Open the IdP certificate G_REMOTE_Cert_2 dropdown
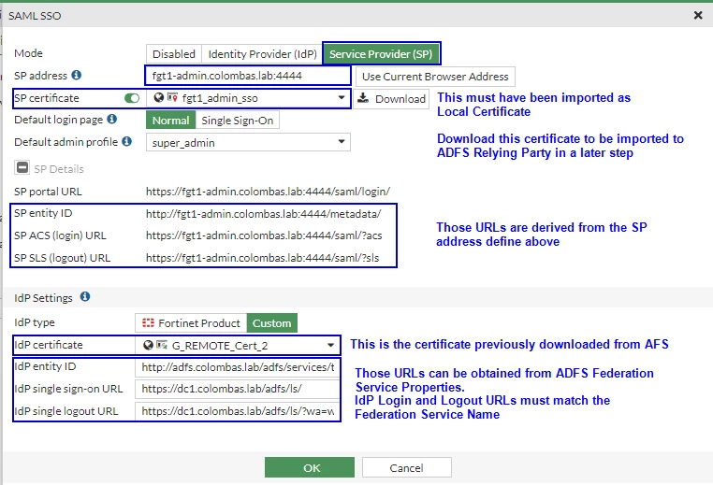 coord(238,346)
